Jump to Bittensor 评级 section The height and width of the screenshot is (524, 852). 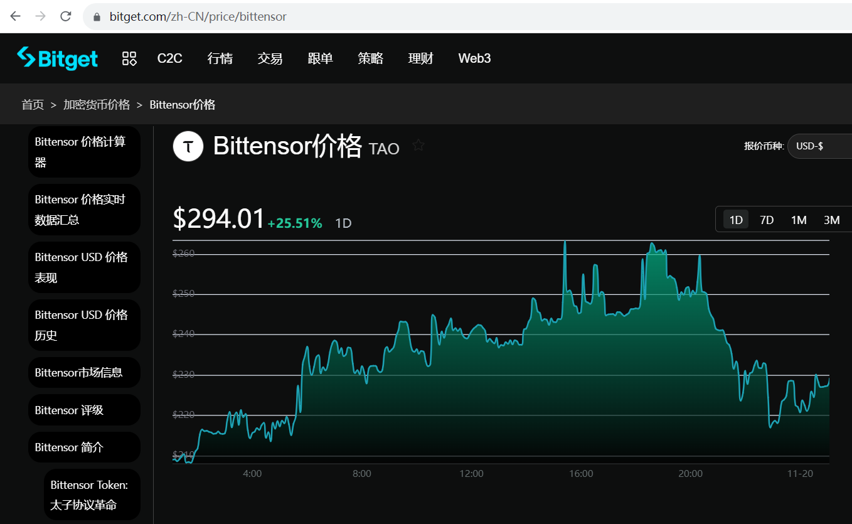tap(84, 410)
